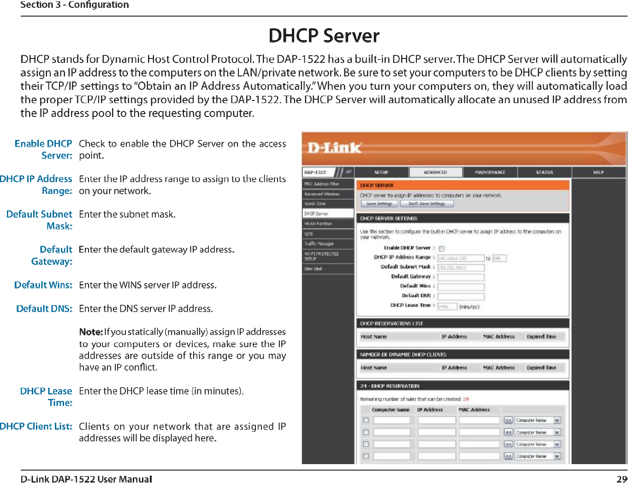Click the DHCP IP Address Range start field
Screen dimensions: 628x483
click(x=461, y=258)
